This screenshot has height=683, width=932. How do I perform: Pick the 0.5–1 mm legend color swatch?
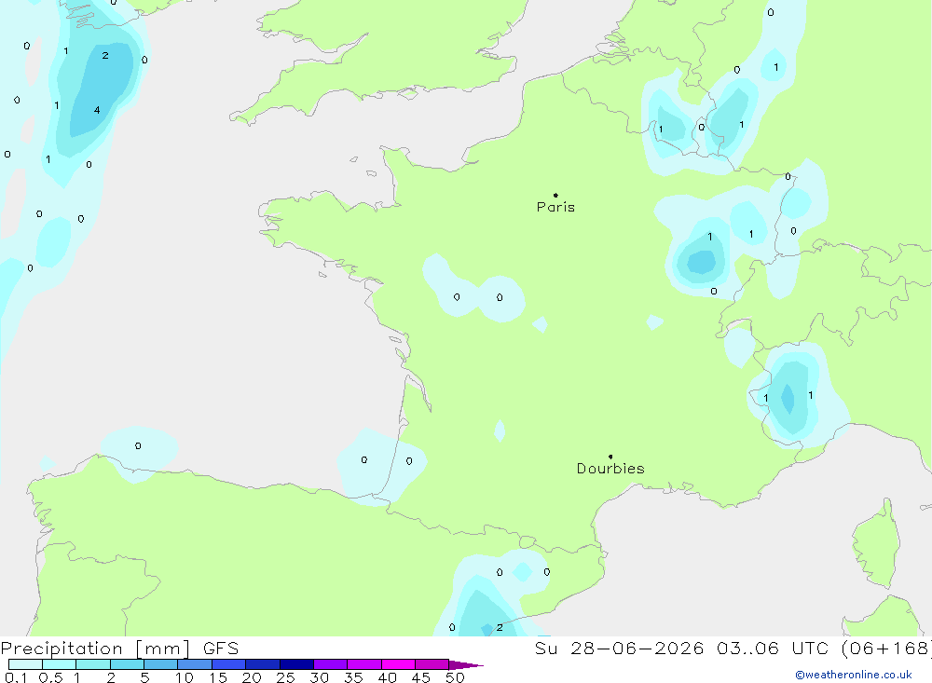click(59, 664)
